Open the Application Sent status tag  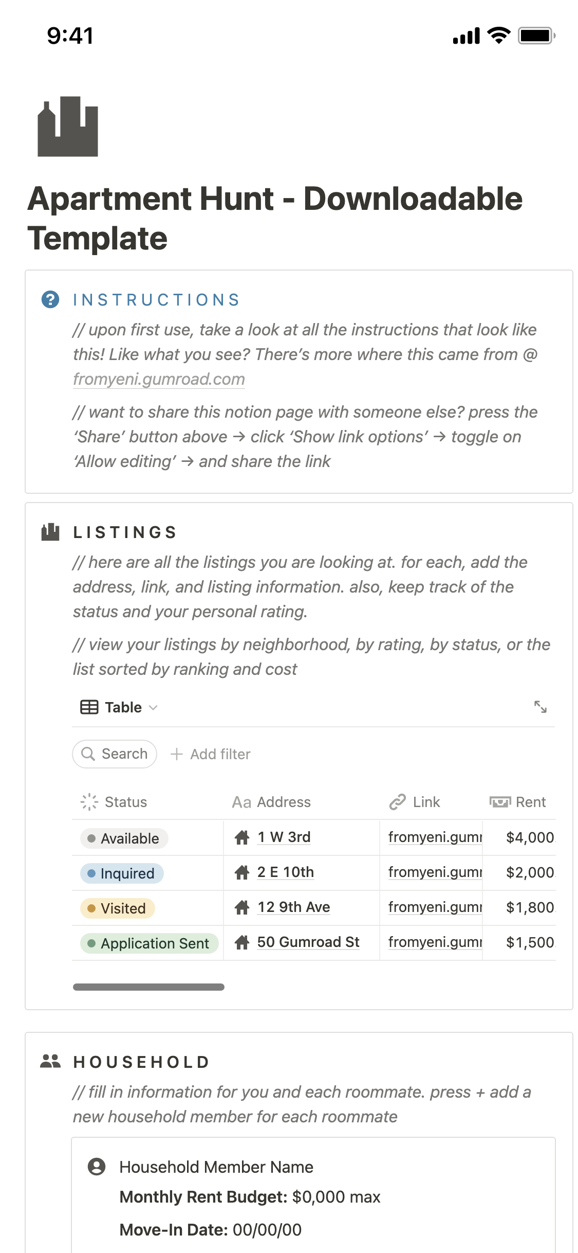(x=150, y=943)
